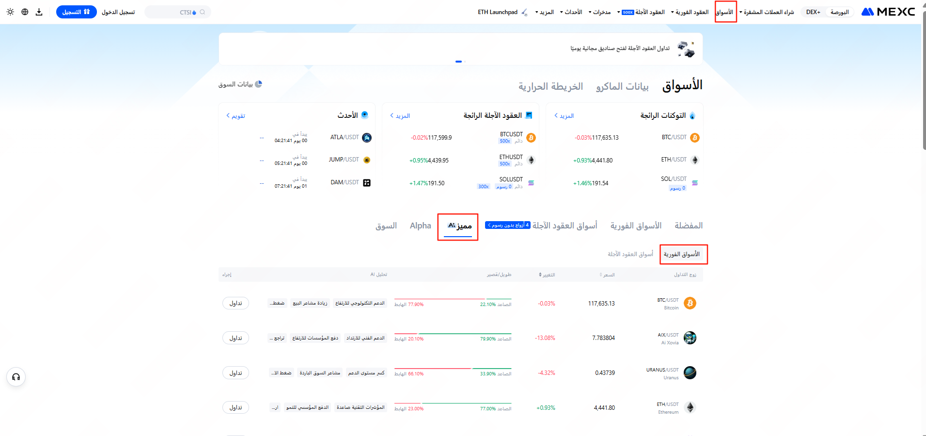Toggle the light/dark theme sun icon
Viewport: 926px width, 436px height.
tap(10, 12)
